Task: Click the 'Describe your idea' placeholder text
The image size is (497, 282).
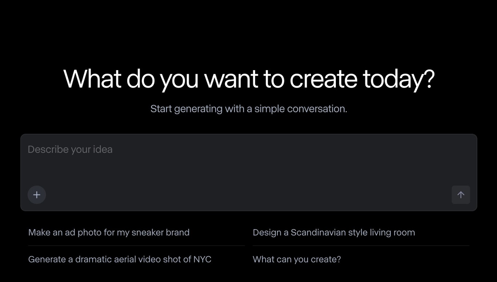Action: pos(70,149)
